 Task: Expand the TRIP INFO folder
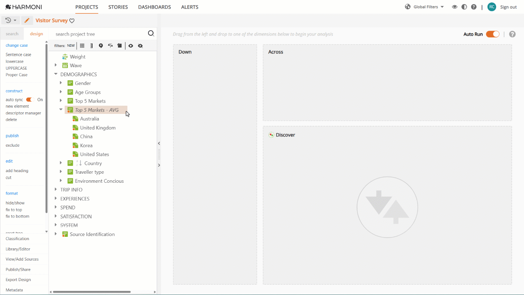tap(56, 190)
